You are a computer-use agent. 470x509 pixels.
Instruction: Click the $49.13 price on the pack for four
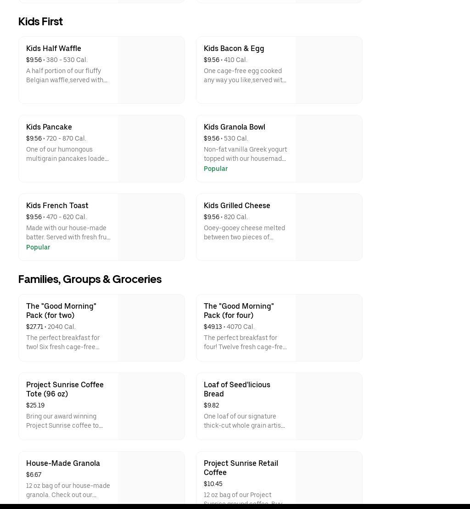(213, 327)
